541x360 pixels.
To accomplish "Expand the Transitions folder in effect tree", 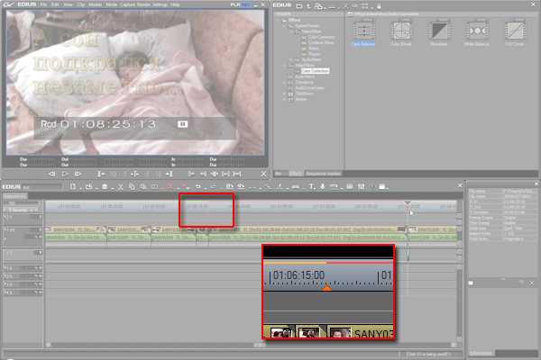I will 284,82.
